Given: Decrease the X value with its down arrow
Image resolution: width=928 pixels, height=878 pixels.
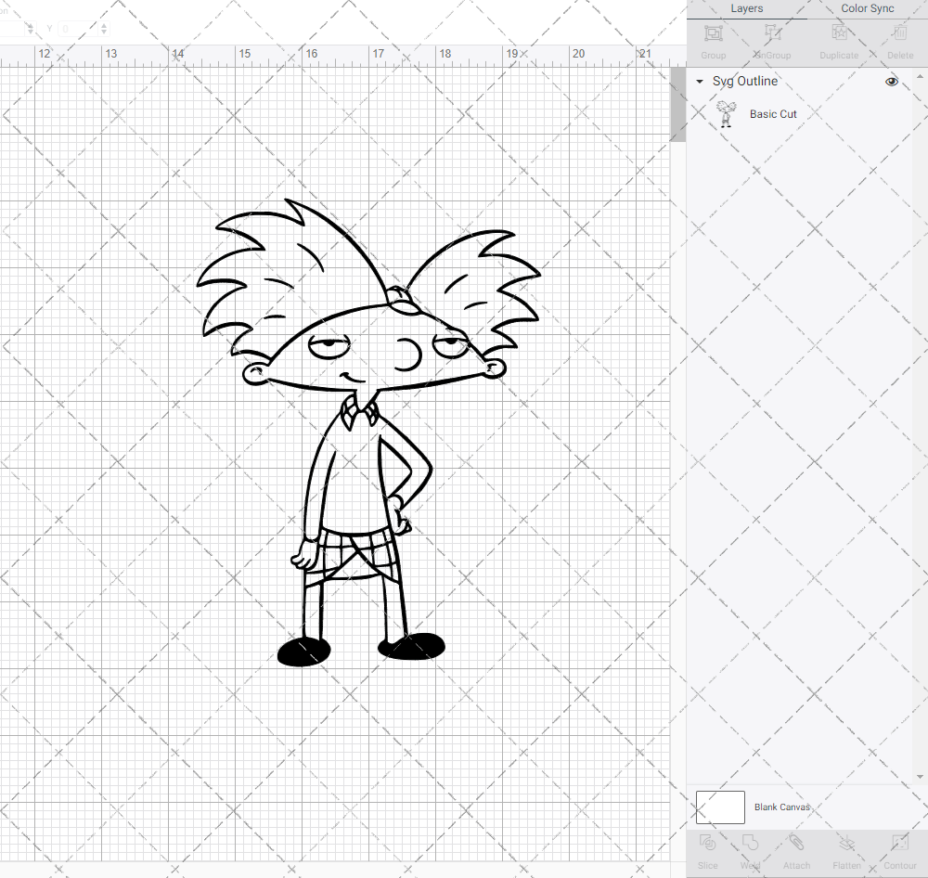Looking at the screenshot, I should tap(31, 32).
